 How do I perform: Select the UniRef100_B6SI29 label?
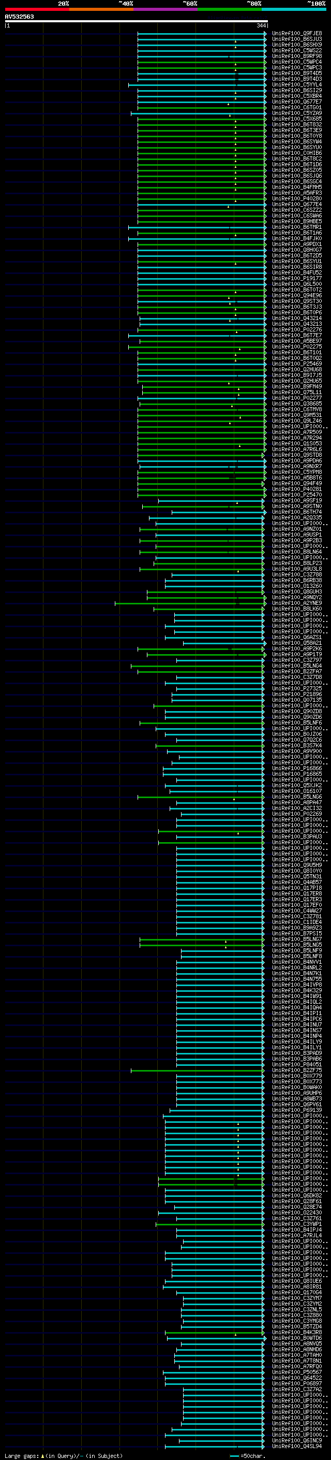point(297,90)
